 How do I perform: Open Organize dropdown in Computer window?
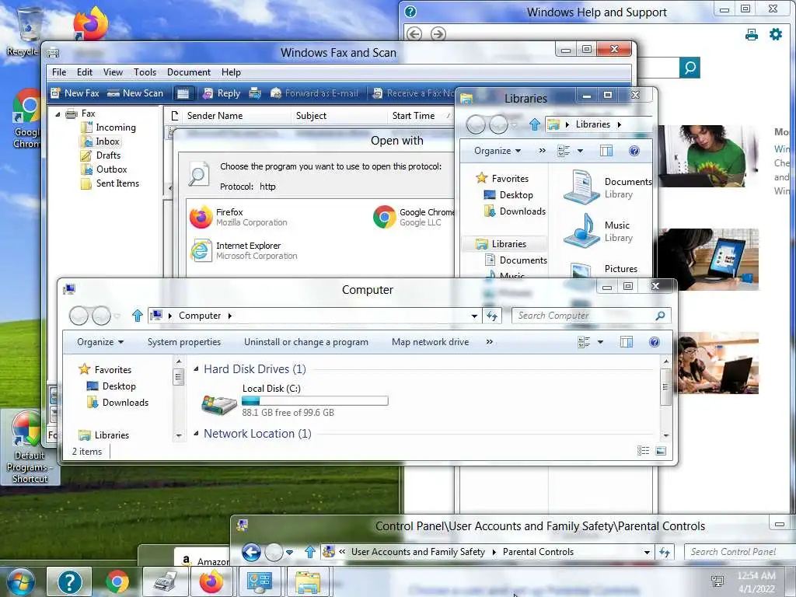coord(100,342)
